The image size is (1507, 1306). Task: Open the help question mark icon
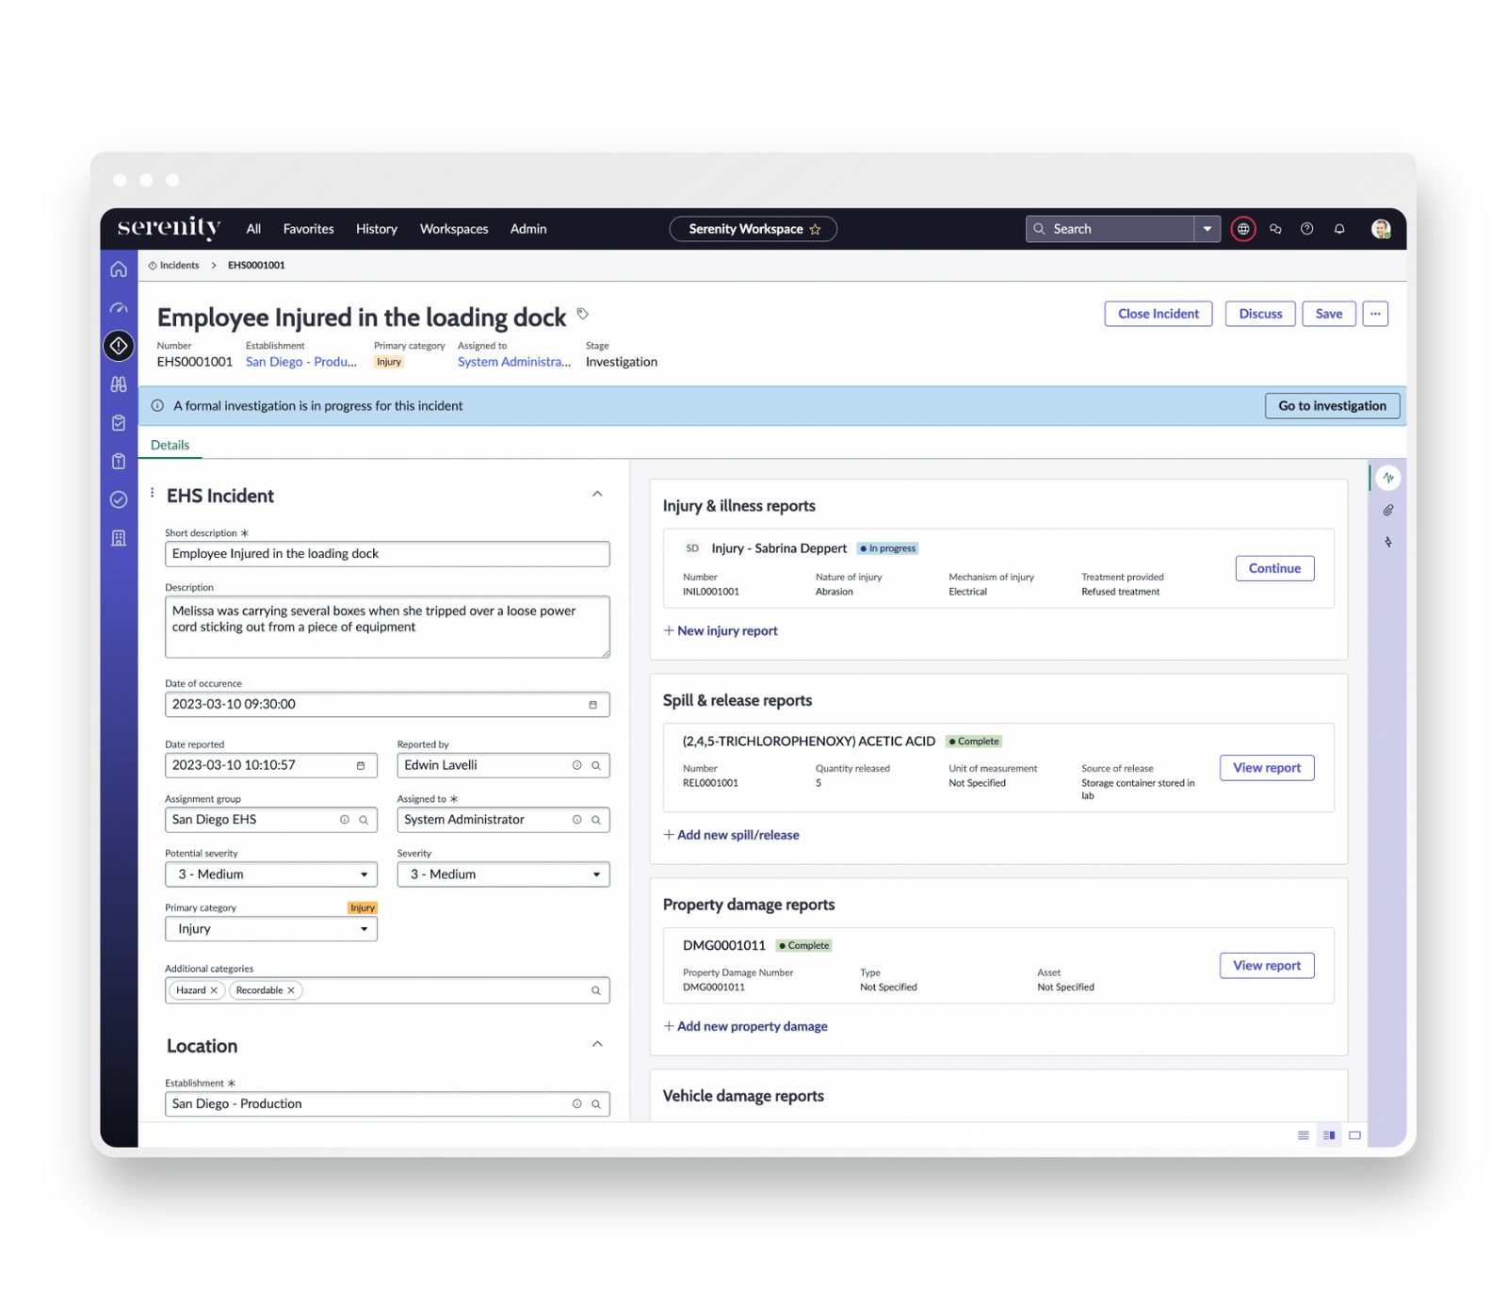click(x=1306, y=228)
